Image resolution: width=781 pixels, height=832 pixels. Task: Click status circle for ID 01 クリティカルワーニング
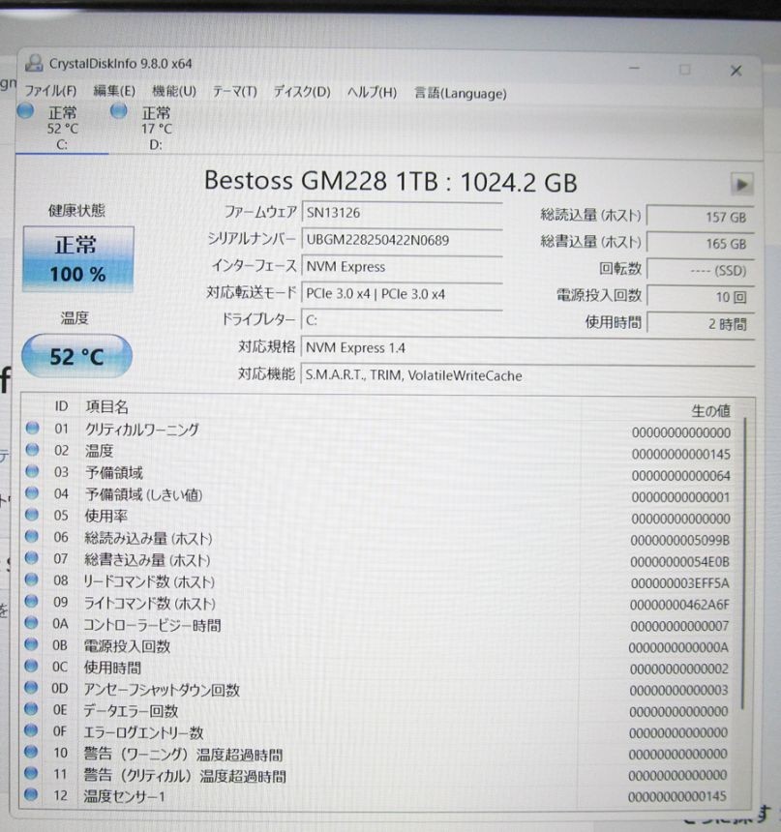[x=32, y=428]
